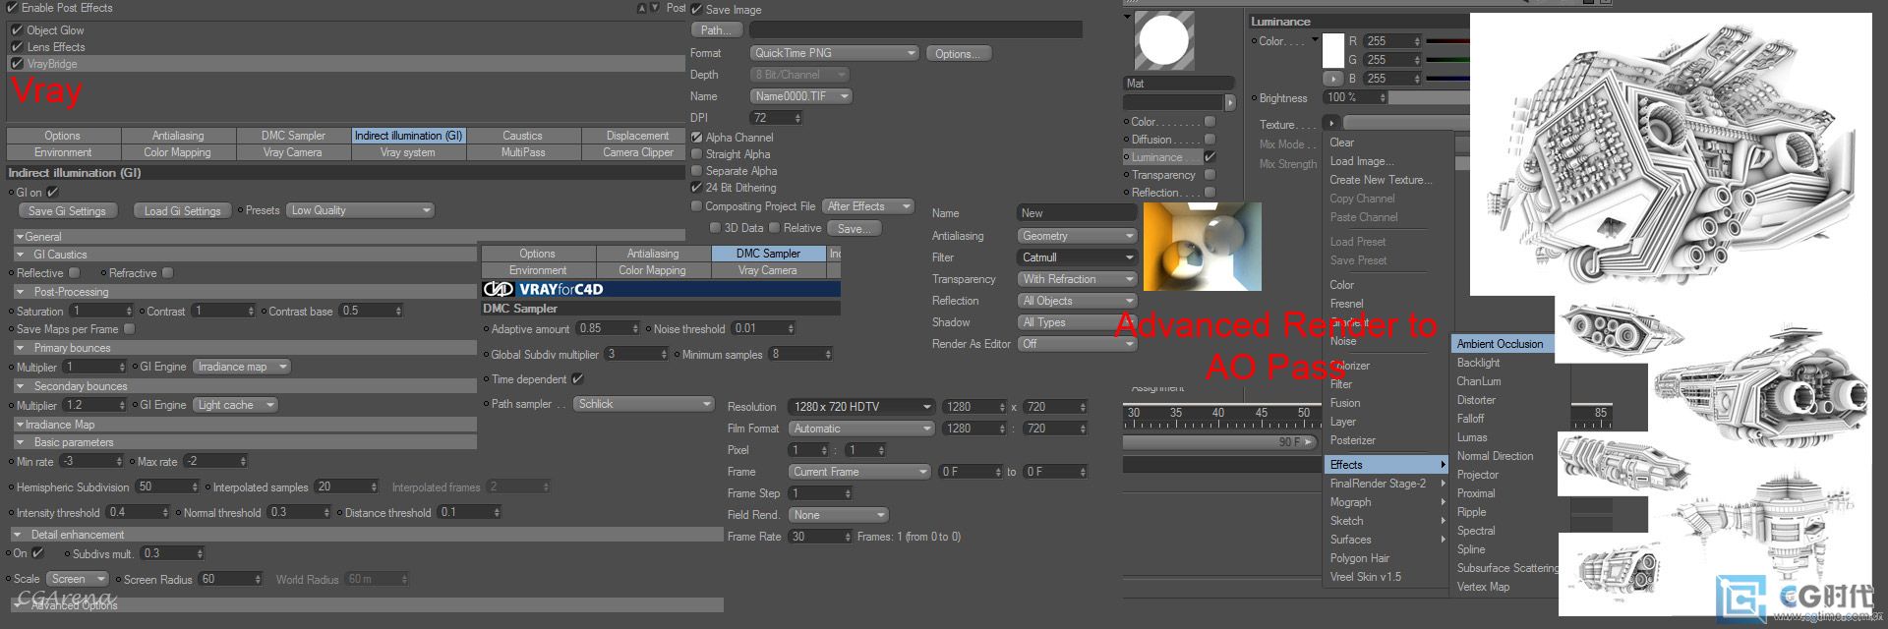Open the Presets dropdown showing Low Quality
1888x629 pixels.
coord(361,210)
